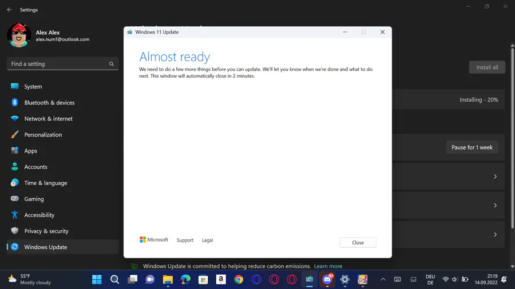This screenshot has height=289, width=515.
Task: Open the Legal link in the update dialog
Action: coord(207,240)
